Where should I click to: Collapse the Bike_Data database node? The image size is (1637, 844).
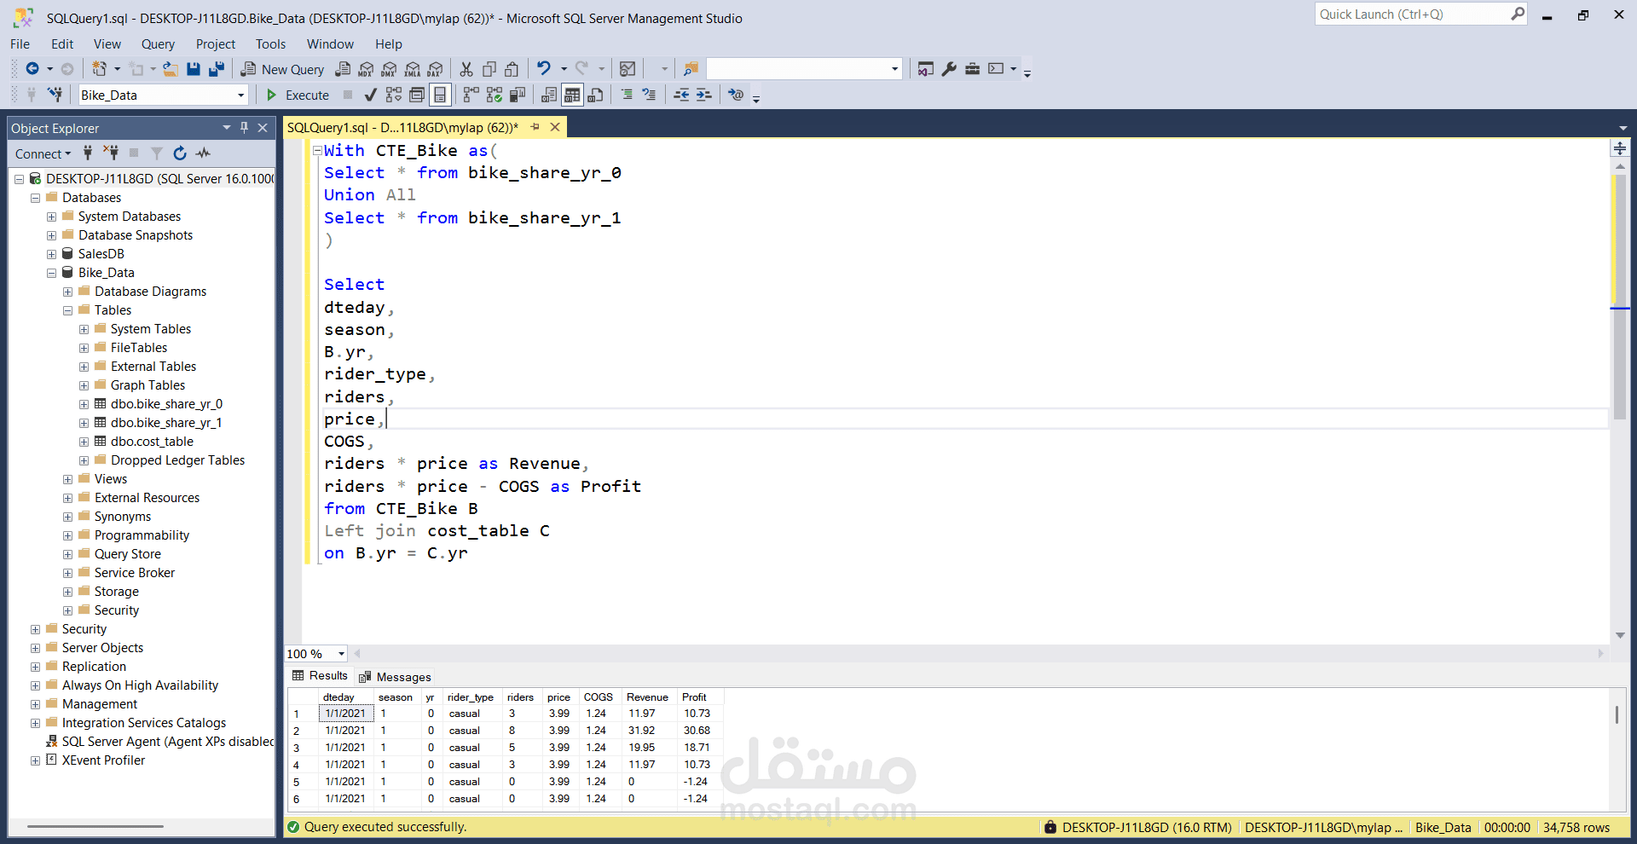[x=51, y=273]
